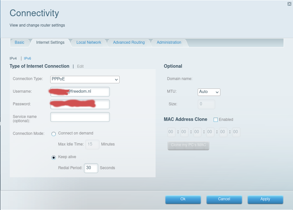Click the Cancel button

point(224,199)
